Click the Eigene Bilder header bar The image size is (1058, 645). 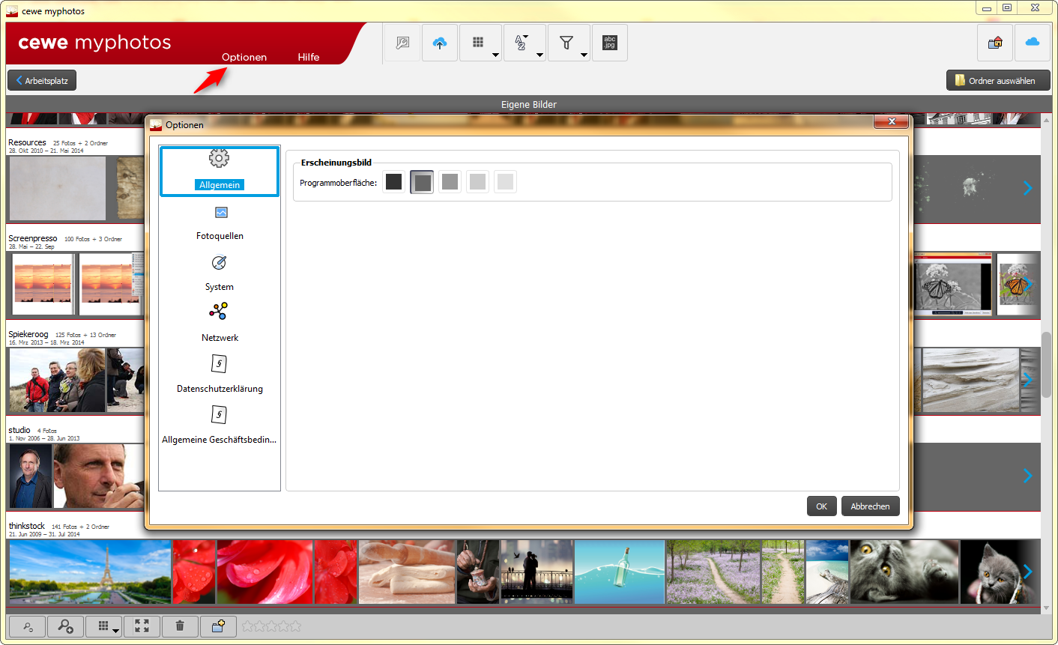[529, 104]
